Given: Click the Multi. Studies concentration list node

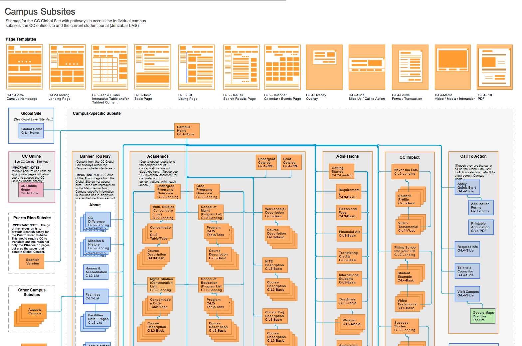Looking at the screenshot, I should tap(163, 212).
